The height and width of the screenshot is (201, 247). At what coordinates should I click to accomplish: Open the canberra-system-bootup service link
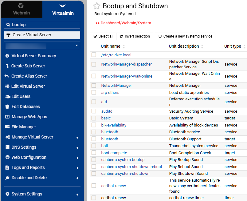click(x=123, y=160)
